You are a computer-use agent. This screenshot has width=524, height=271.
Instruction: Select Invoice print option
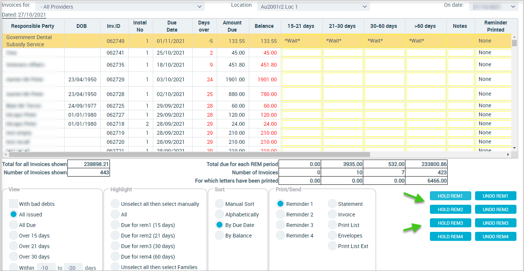click(x=332, y=215)
